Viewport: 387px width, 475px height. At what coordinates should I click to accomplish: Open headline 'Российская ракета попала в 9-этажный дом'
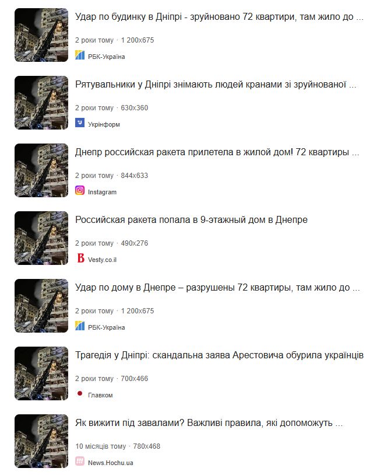[x=191, y=219]
